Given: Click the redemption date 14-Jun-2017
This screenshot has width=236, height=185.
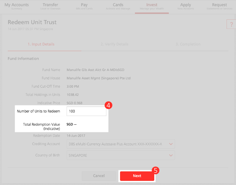Looking at the screenshot, I should pyautogui.click(x=76, y=136).
